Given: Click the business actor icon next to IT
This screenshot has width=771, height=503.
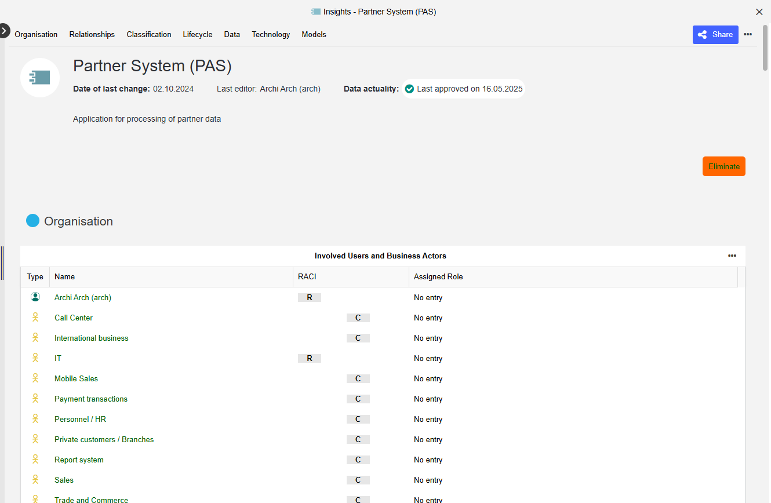Looking at the screenshot, I should 35,358.
